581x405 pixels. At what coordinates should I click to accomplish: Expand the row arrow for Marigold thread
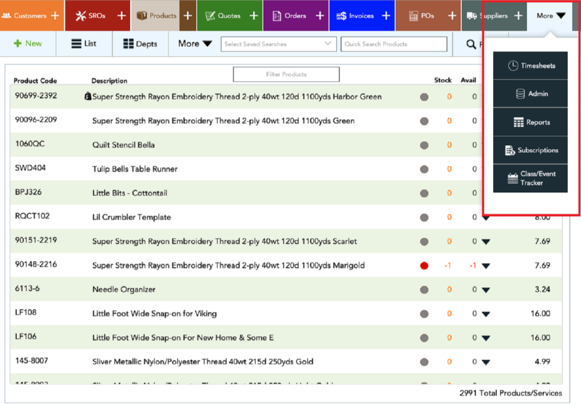(486, 265)
